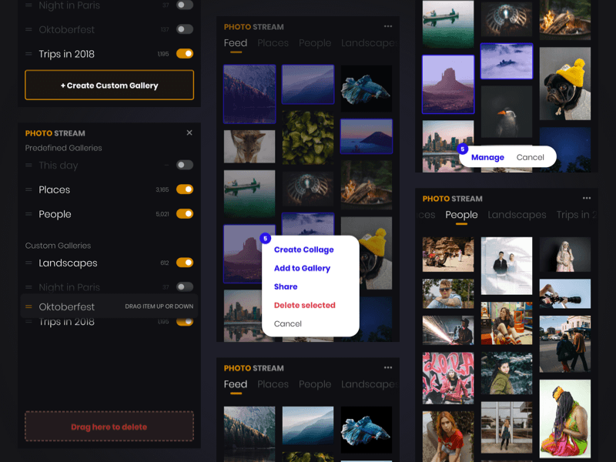Image resolution: width=616 pixels, height=462 pixels.
Task: Open the three-dot menu of the lower Feed panel
Action: click(x=388, y=368)
